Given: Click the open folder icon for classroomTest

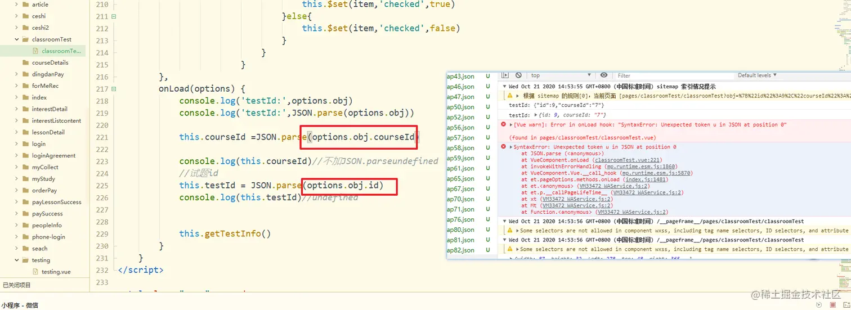Looking at the screenshot, I should tap(25, 39).
